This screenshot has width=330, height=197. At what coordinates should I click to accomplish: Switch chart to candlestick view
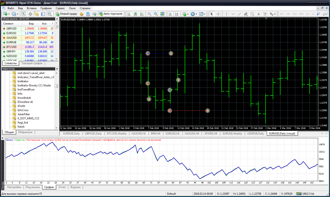click(135, 14)
